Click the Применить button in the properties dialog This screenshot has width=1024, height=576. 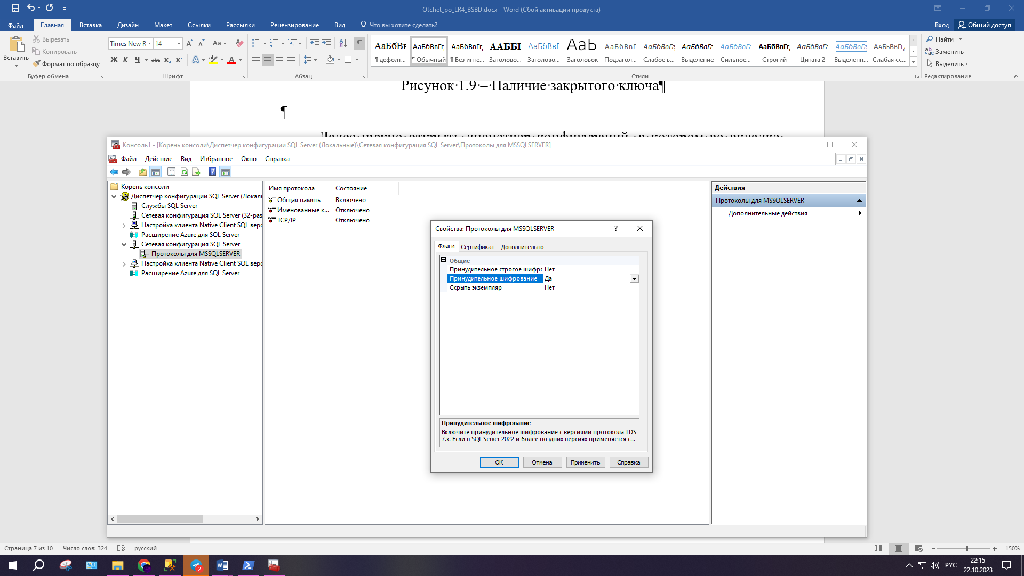[x=586, y=462]
